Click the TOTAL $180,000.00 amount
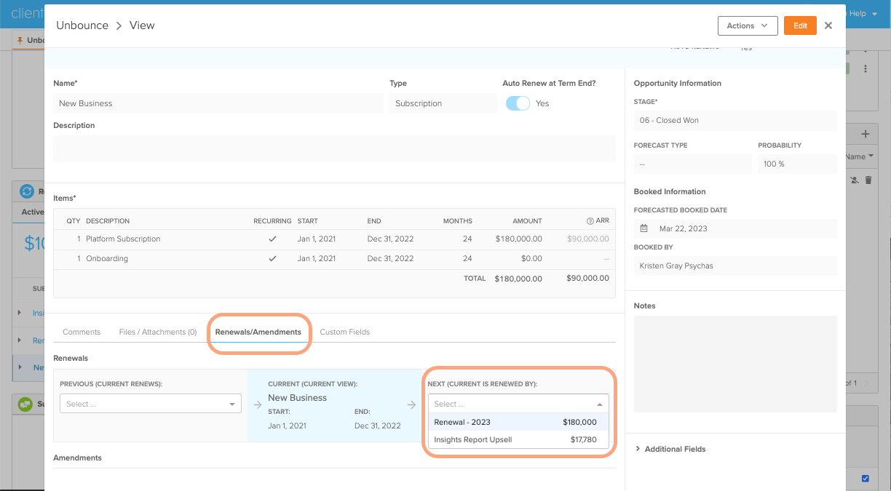The height and width of the screenshot is (491, 891). coord(518,279)
